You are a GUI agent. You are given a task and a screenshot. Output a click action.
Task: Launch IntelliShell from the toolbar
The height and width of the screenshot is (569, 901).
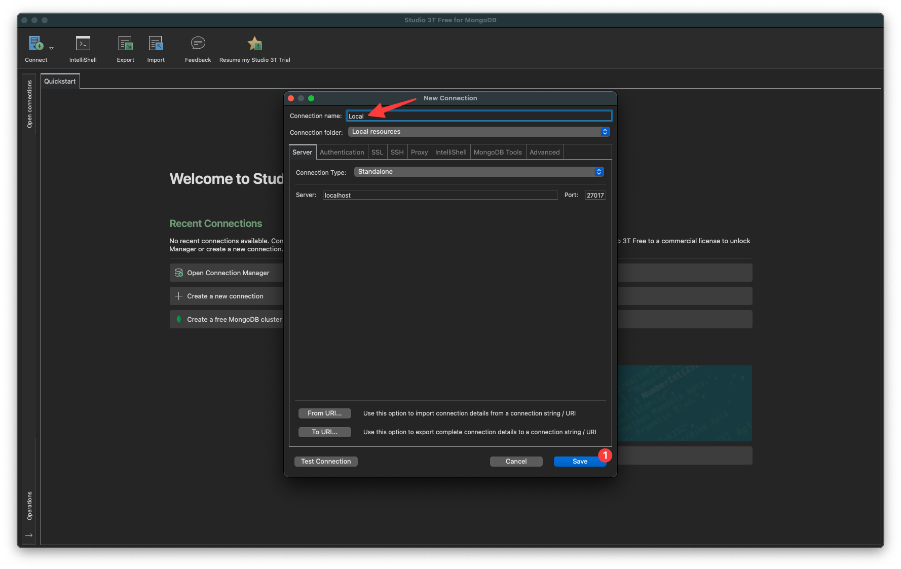click(x=83, y=44)
